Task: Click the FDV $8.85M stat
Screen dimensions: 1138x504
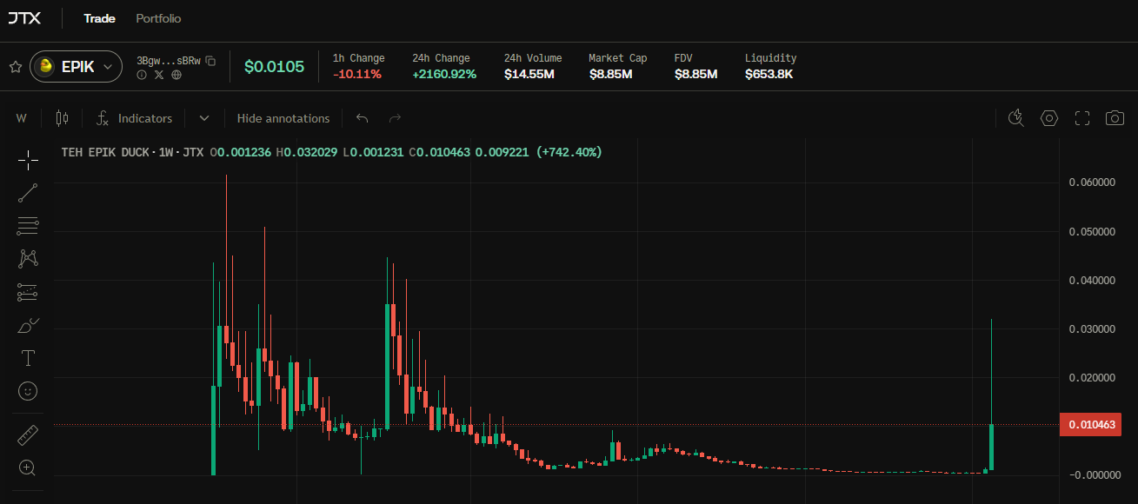Action: [695, 66]
